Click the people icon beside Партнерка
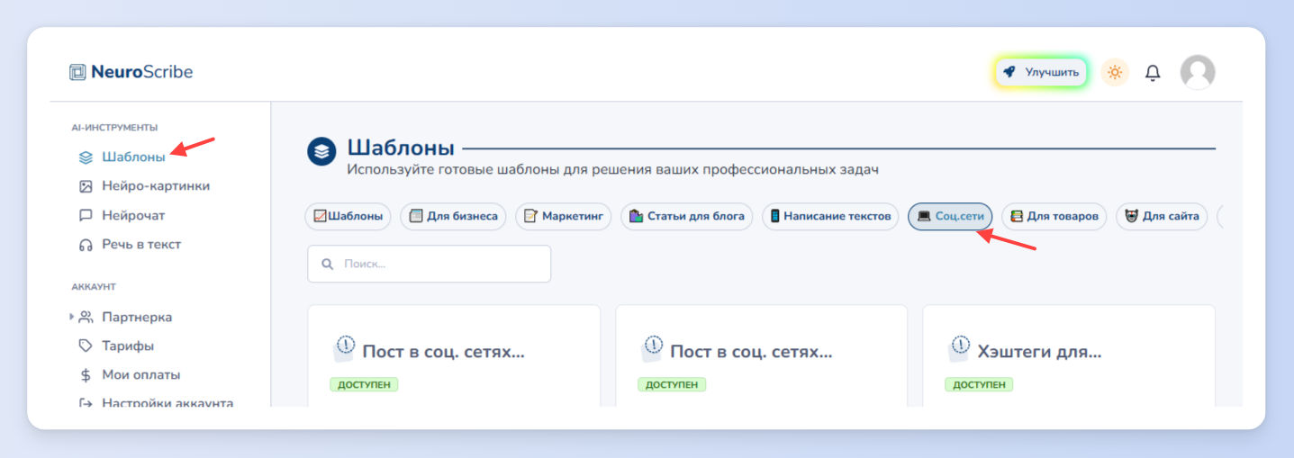Image resolution: width=1294 pixels, height=458 pixels. 86,317
